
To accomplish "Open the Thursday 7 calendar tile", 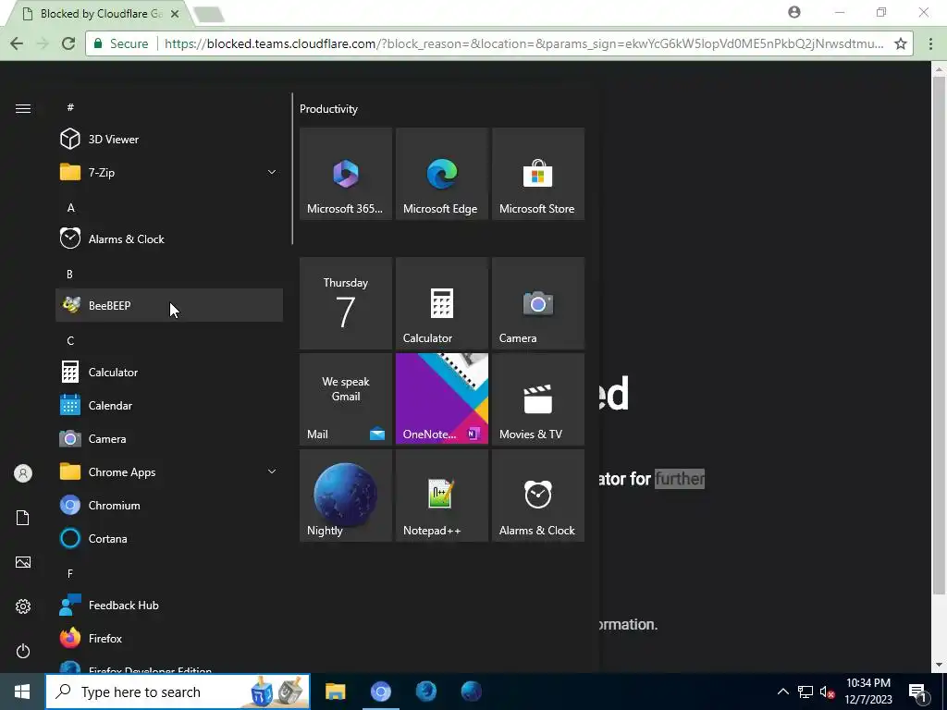I will click(x=346, y=303).
